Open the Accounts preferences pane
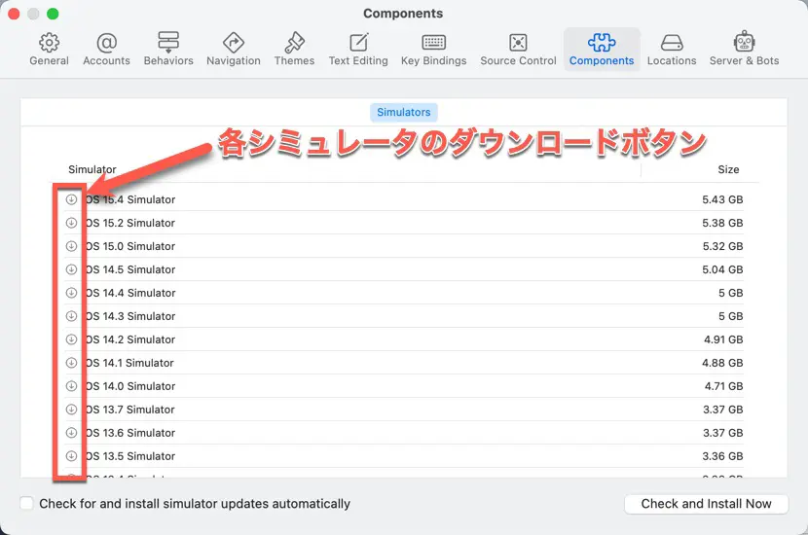808x535 pixels. (x=107, y=50)
